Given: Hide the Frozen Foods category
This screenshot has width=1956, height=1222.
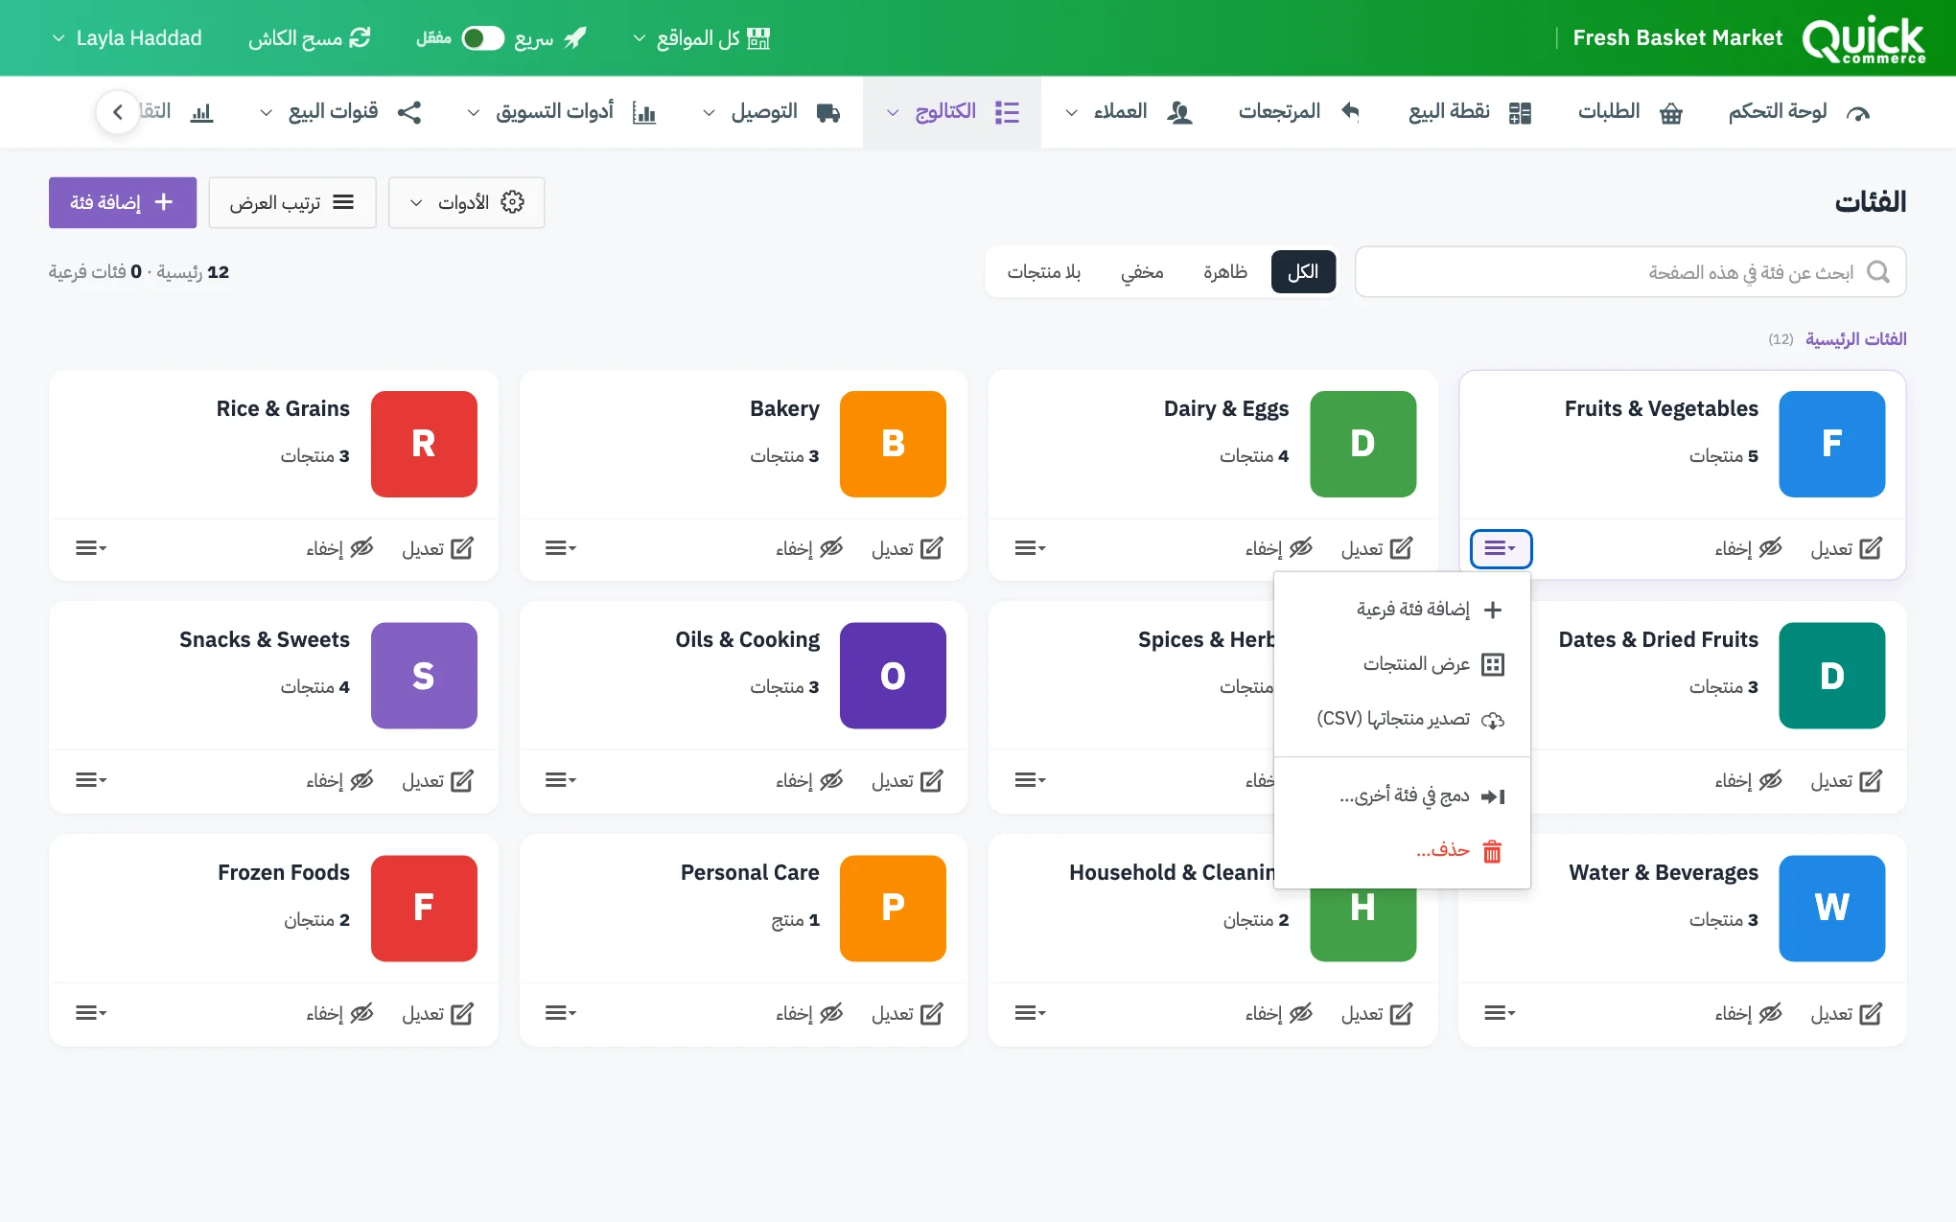Looking at the screenshot, I should point(339,1013).
